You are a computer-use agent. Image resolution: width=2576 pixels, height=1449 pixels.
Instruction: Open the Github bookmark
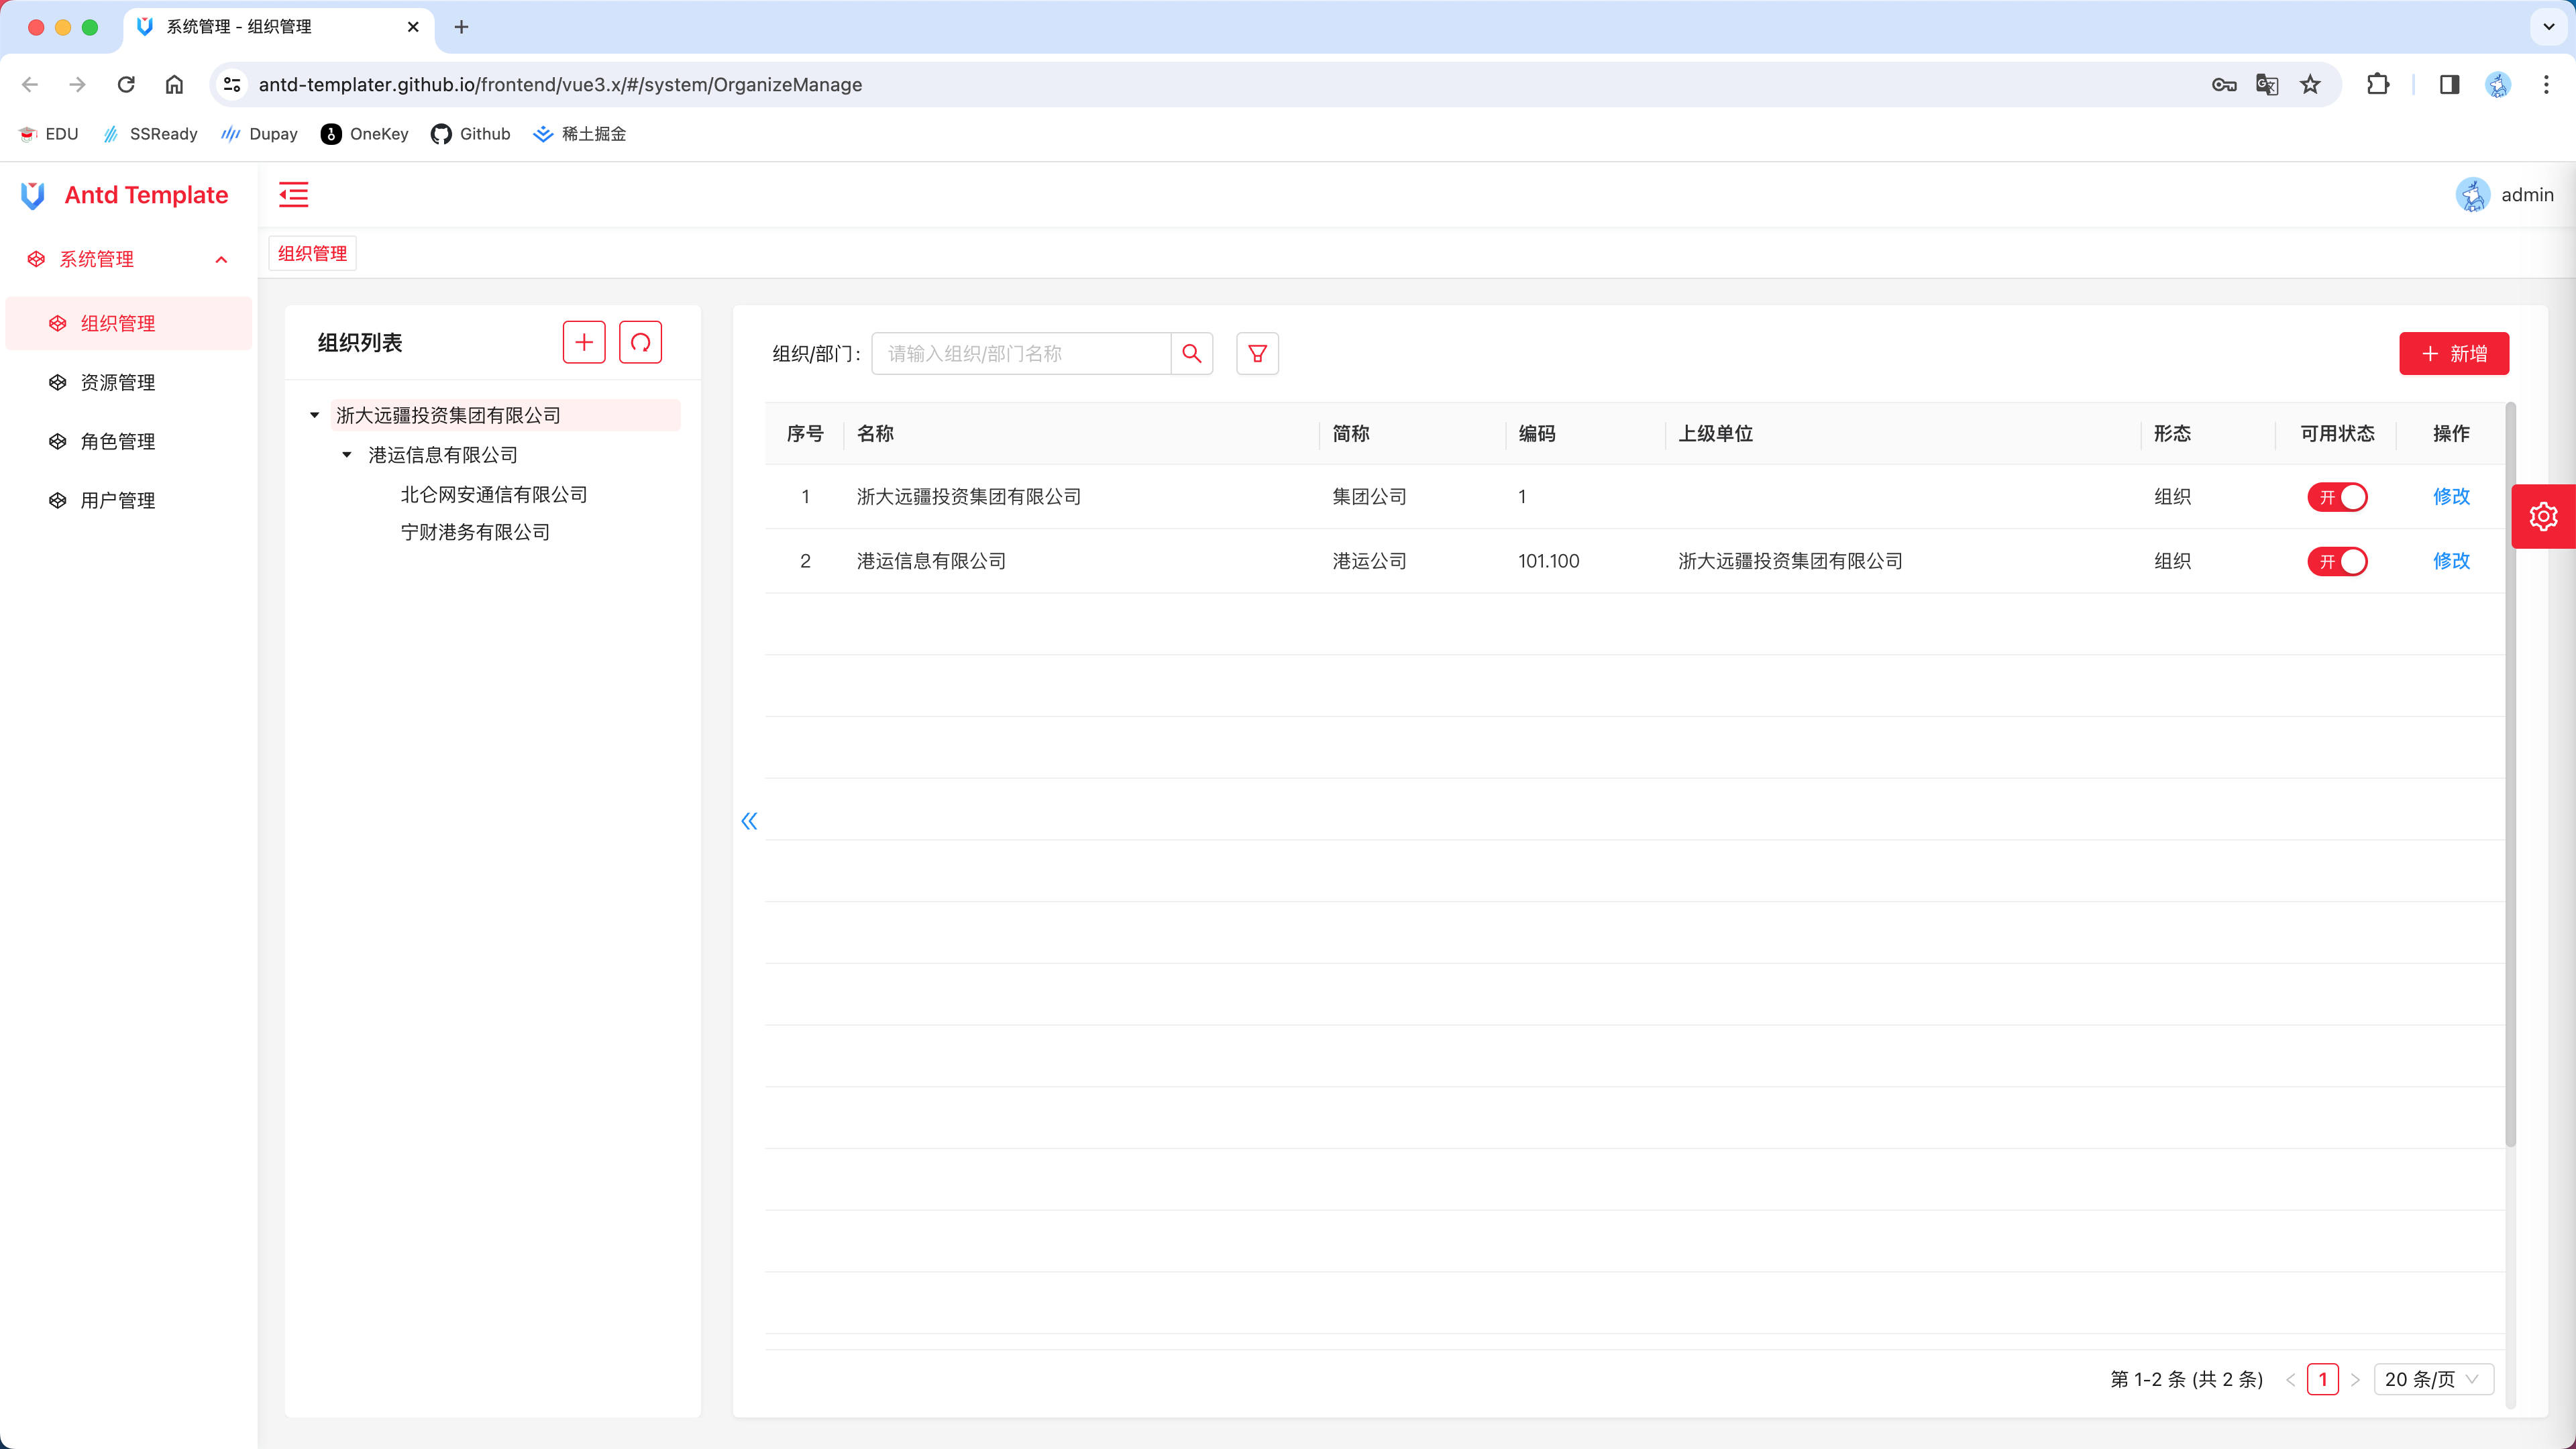click(471, 134)
